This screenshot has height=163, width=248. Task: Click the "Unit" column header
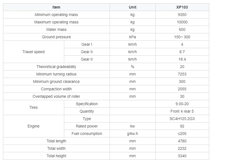click(x=133, y=7)
